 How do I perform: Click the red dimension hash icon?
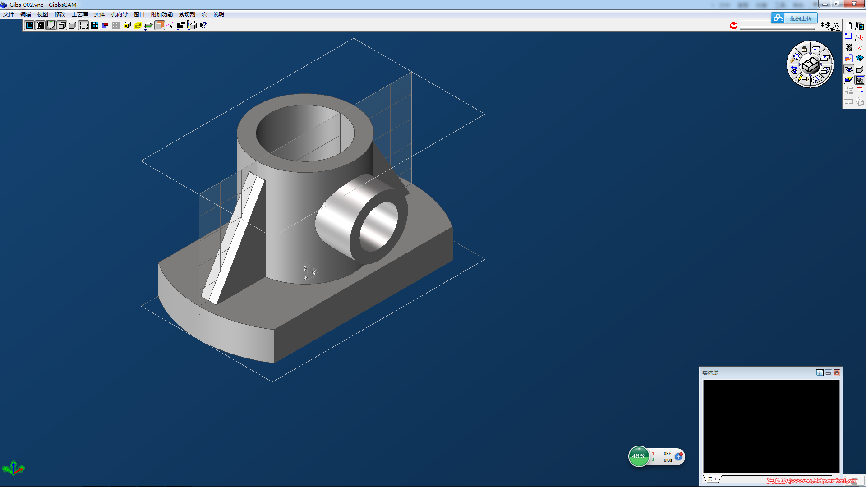click(x=860, y=91)
